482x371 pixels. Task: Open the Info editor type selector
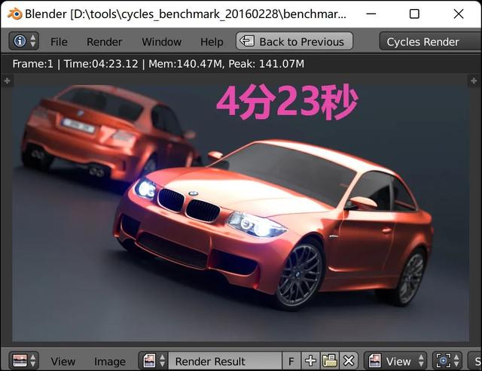click(23, 41)
